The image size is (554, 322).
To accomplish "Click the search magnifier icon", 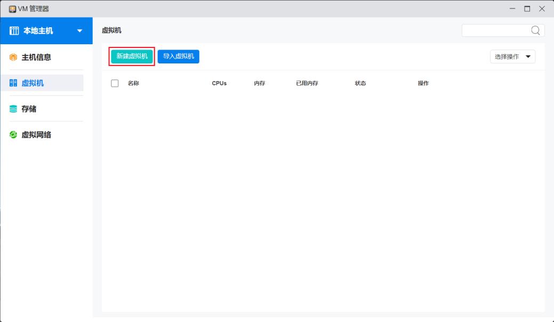I will (536, 31).
